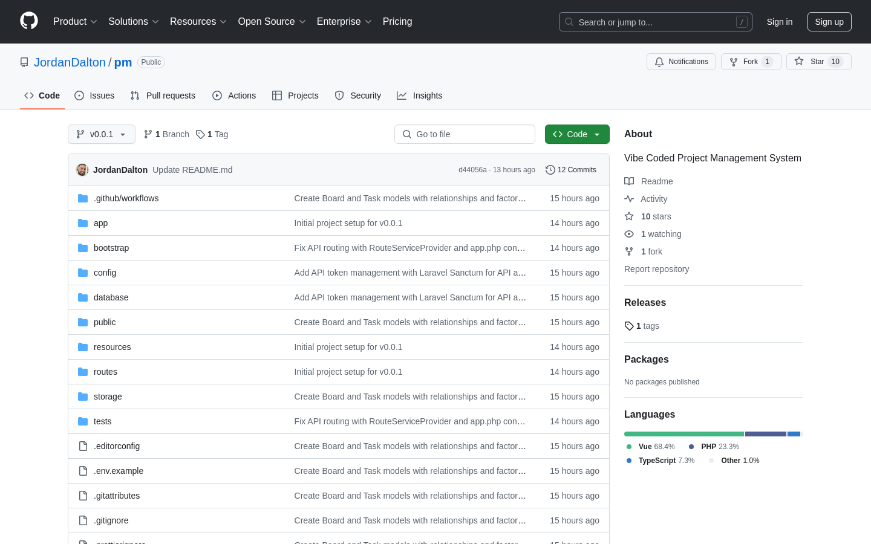Click the watching eye icon
This screenshot has height=544, width=871.
point(629,234)
